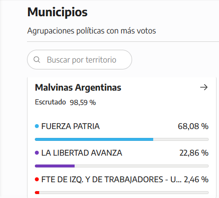The image size is (219, 198).
Task: Click the Municipios section heading
Action: point(57,12)
